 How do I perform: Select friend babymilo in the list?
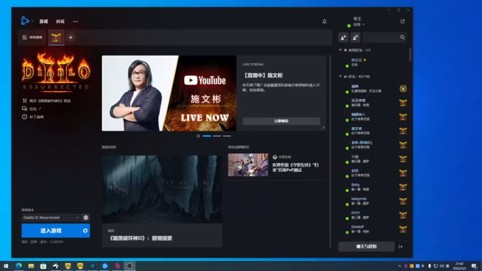click(x=372, y=201)
